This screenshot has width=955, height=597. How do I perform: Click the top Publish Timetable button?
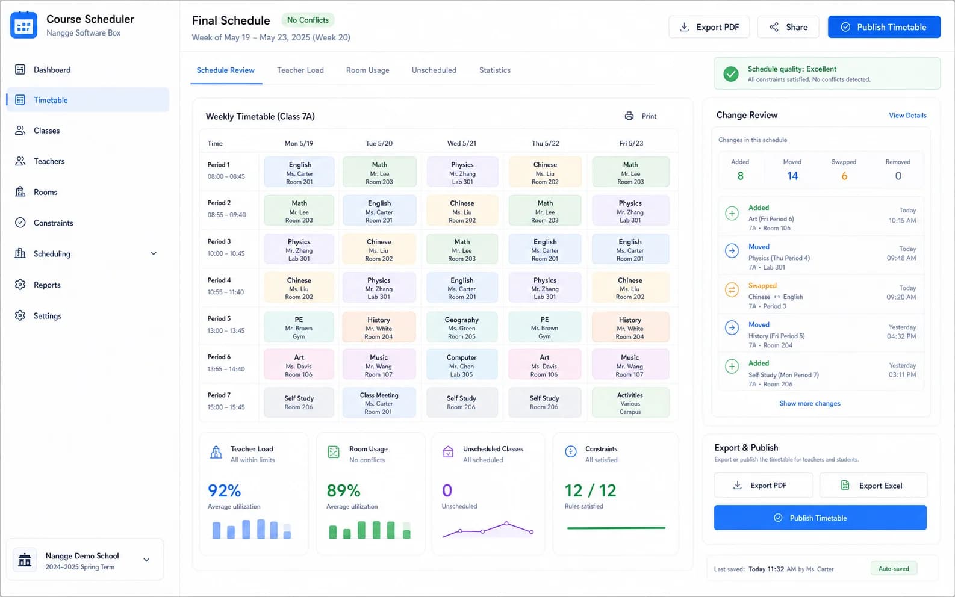pyautogui.click(x=884, y=27)
